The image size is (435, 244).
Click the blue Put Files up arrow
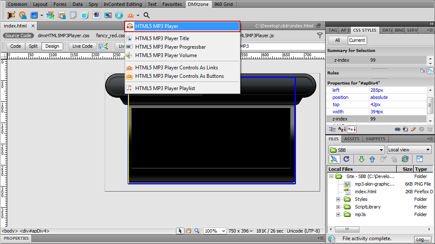372,159
